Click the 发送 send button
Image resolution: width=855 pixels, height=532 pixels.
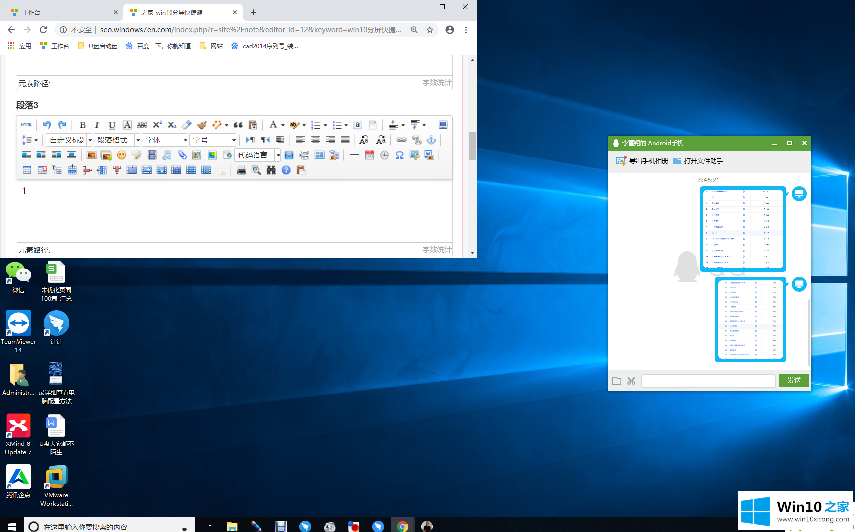coord(794,380)
